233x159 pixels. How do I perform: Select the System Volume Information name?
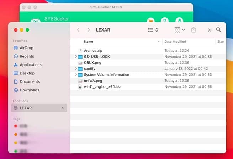[x=107, y=75]
